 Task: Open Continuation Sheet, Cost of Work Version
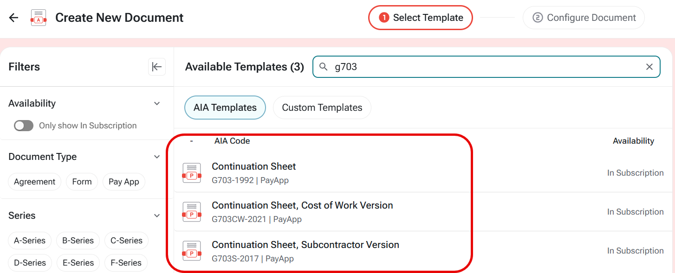click(x=302, y=205)
